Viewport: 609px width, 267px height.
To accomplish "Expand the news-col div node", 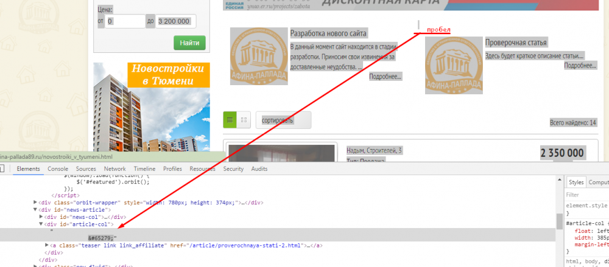I will pyautogui.click(x=41, y=217).
